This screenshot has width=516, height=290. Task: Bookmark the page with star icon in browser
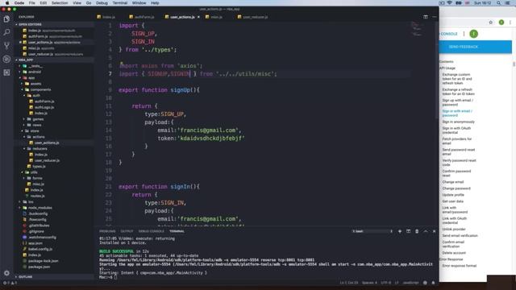(491, 23)
